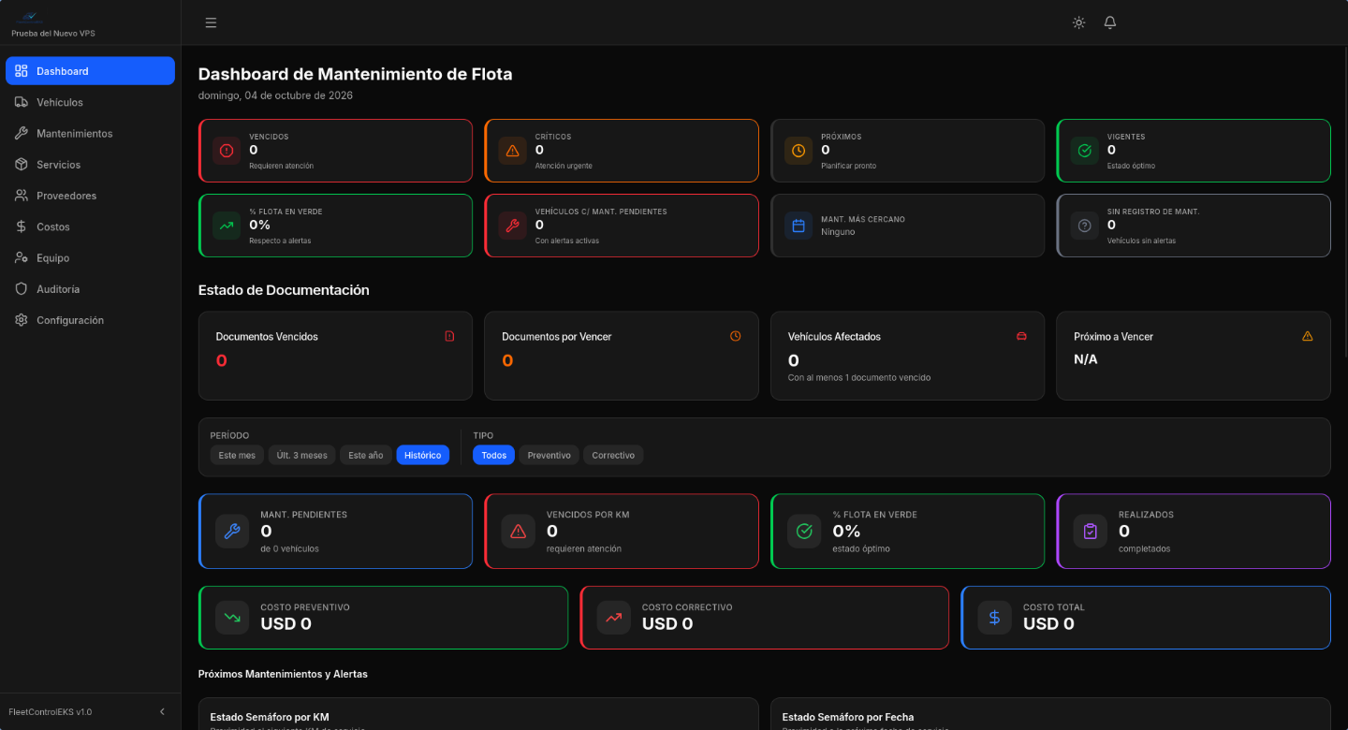
Task: Open Vehículos in the sidebar
Action: 90,102
